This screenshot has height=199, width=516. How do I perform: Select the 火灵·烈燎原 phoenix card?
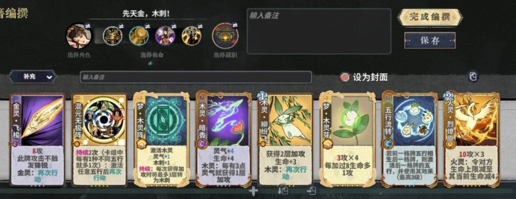(x=471, y=140)
